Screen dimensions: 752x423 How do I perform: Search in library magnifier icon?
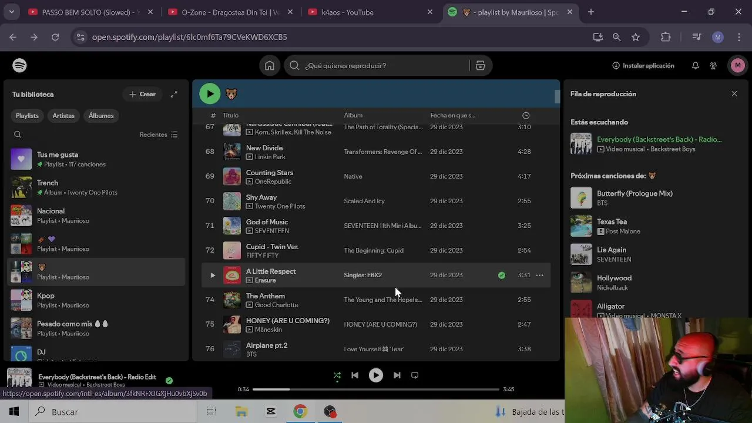coord(18,135)
